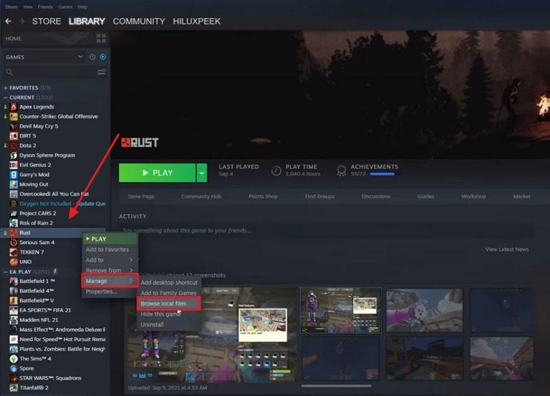This screenshot has width=550, height=396.
Task: Click the search magnifier in the library sidebar
Action: coord(11,72)
